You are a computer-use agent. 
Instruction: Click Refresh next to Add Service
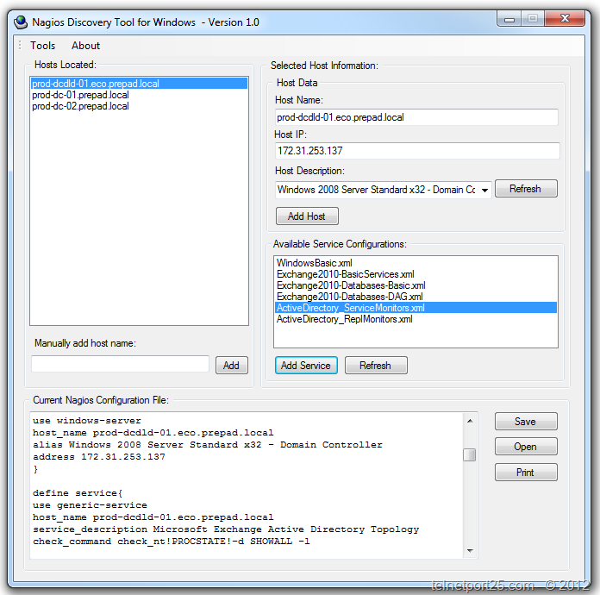click(x=376, y=366)
